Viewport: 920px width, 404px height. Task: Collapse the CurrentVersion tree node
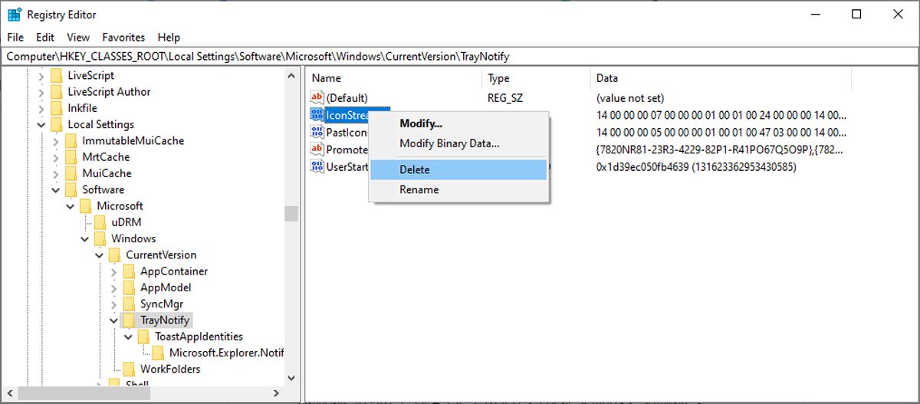point(100,255)
